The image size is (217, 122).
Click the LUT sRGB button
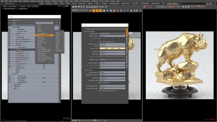click(x=35, y=6)
